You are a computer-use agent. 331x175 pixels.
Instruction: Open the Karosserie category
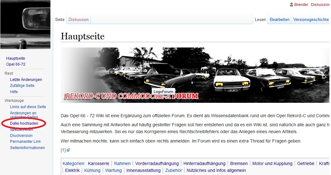tap(99, 163)
